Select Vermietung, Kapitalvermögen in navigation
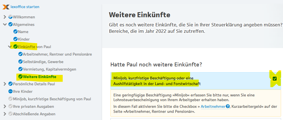Viewport: 283px width, 120px height. pyautogui.click(x=49, y=69)
